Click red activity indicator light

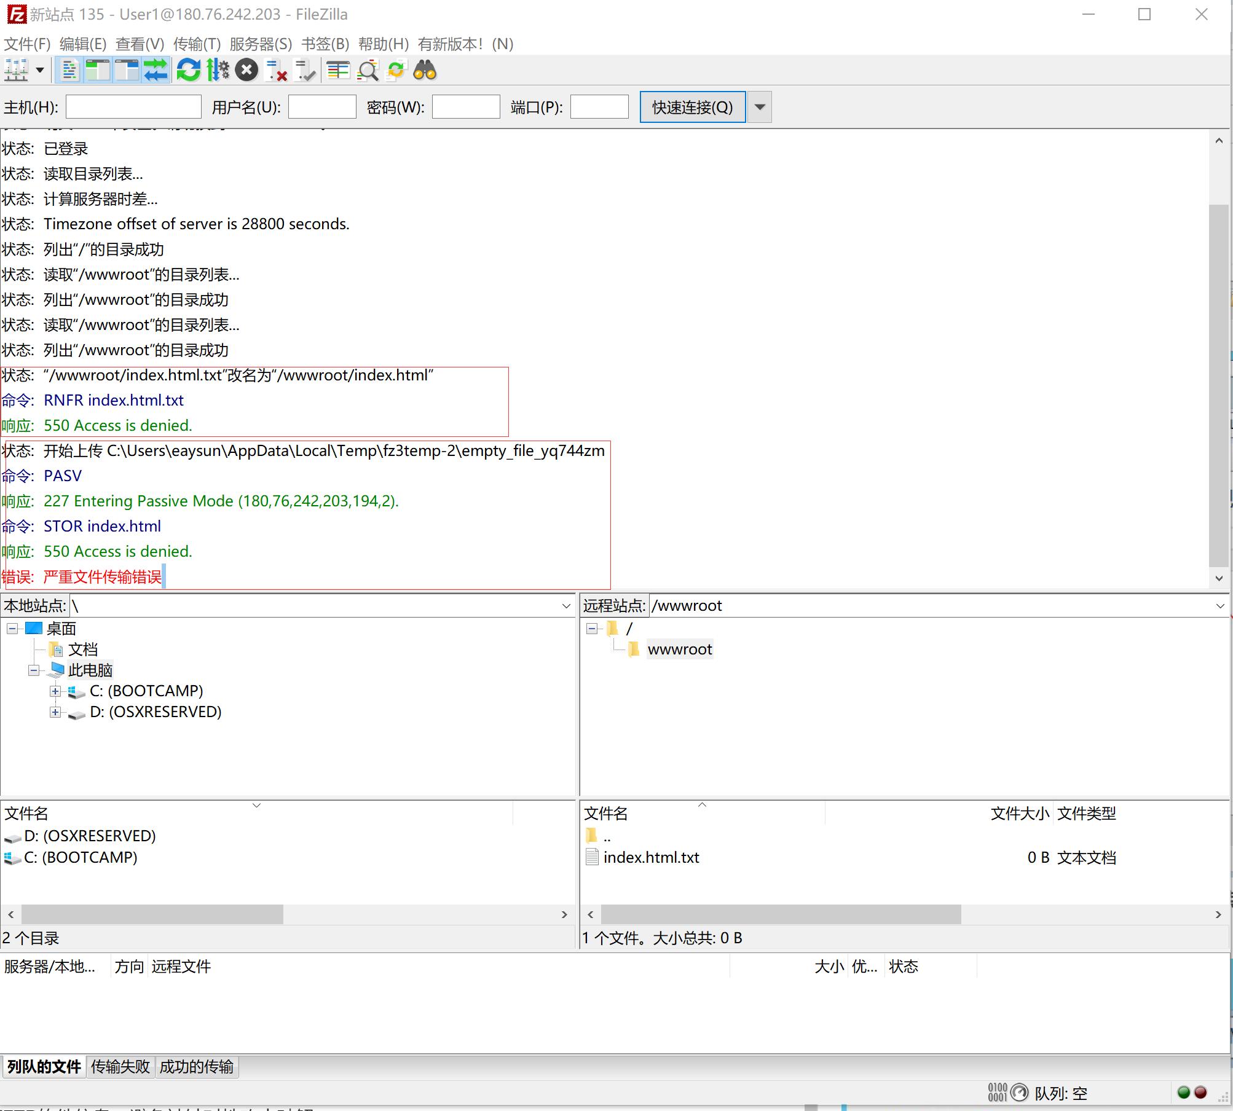(x=1200, y=1093)
